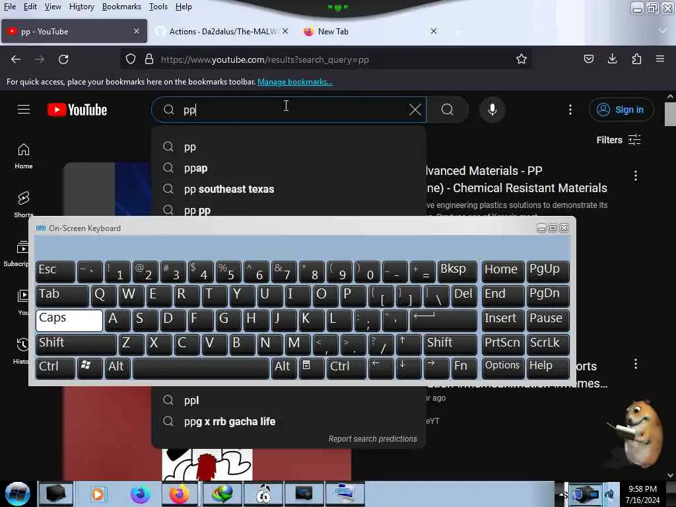Open the Firefox extensions puzzle icon
Viewport: 676px width, 507px height.
pyautogui.click(x=636, y=59)
